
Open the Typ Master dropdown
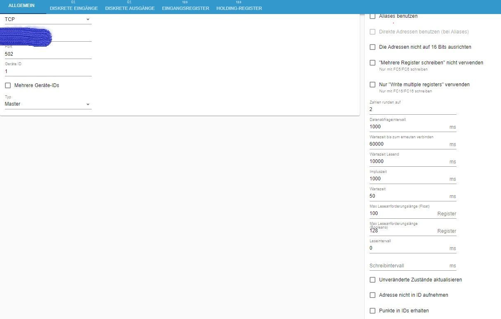[x=48, y=104]
